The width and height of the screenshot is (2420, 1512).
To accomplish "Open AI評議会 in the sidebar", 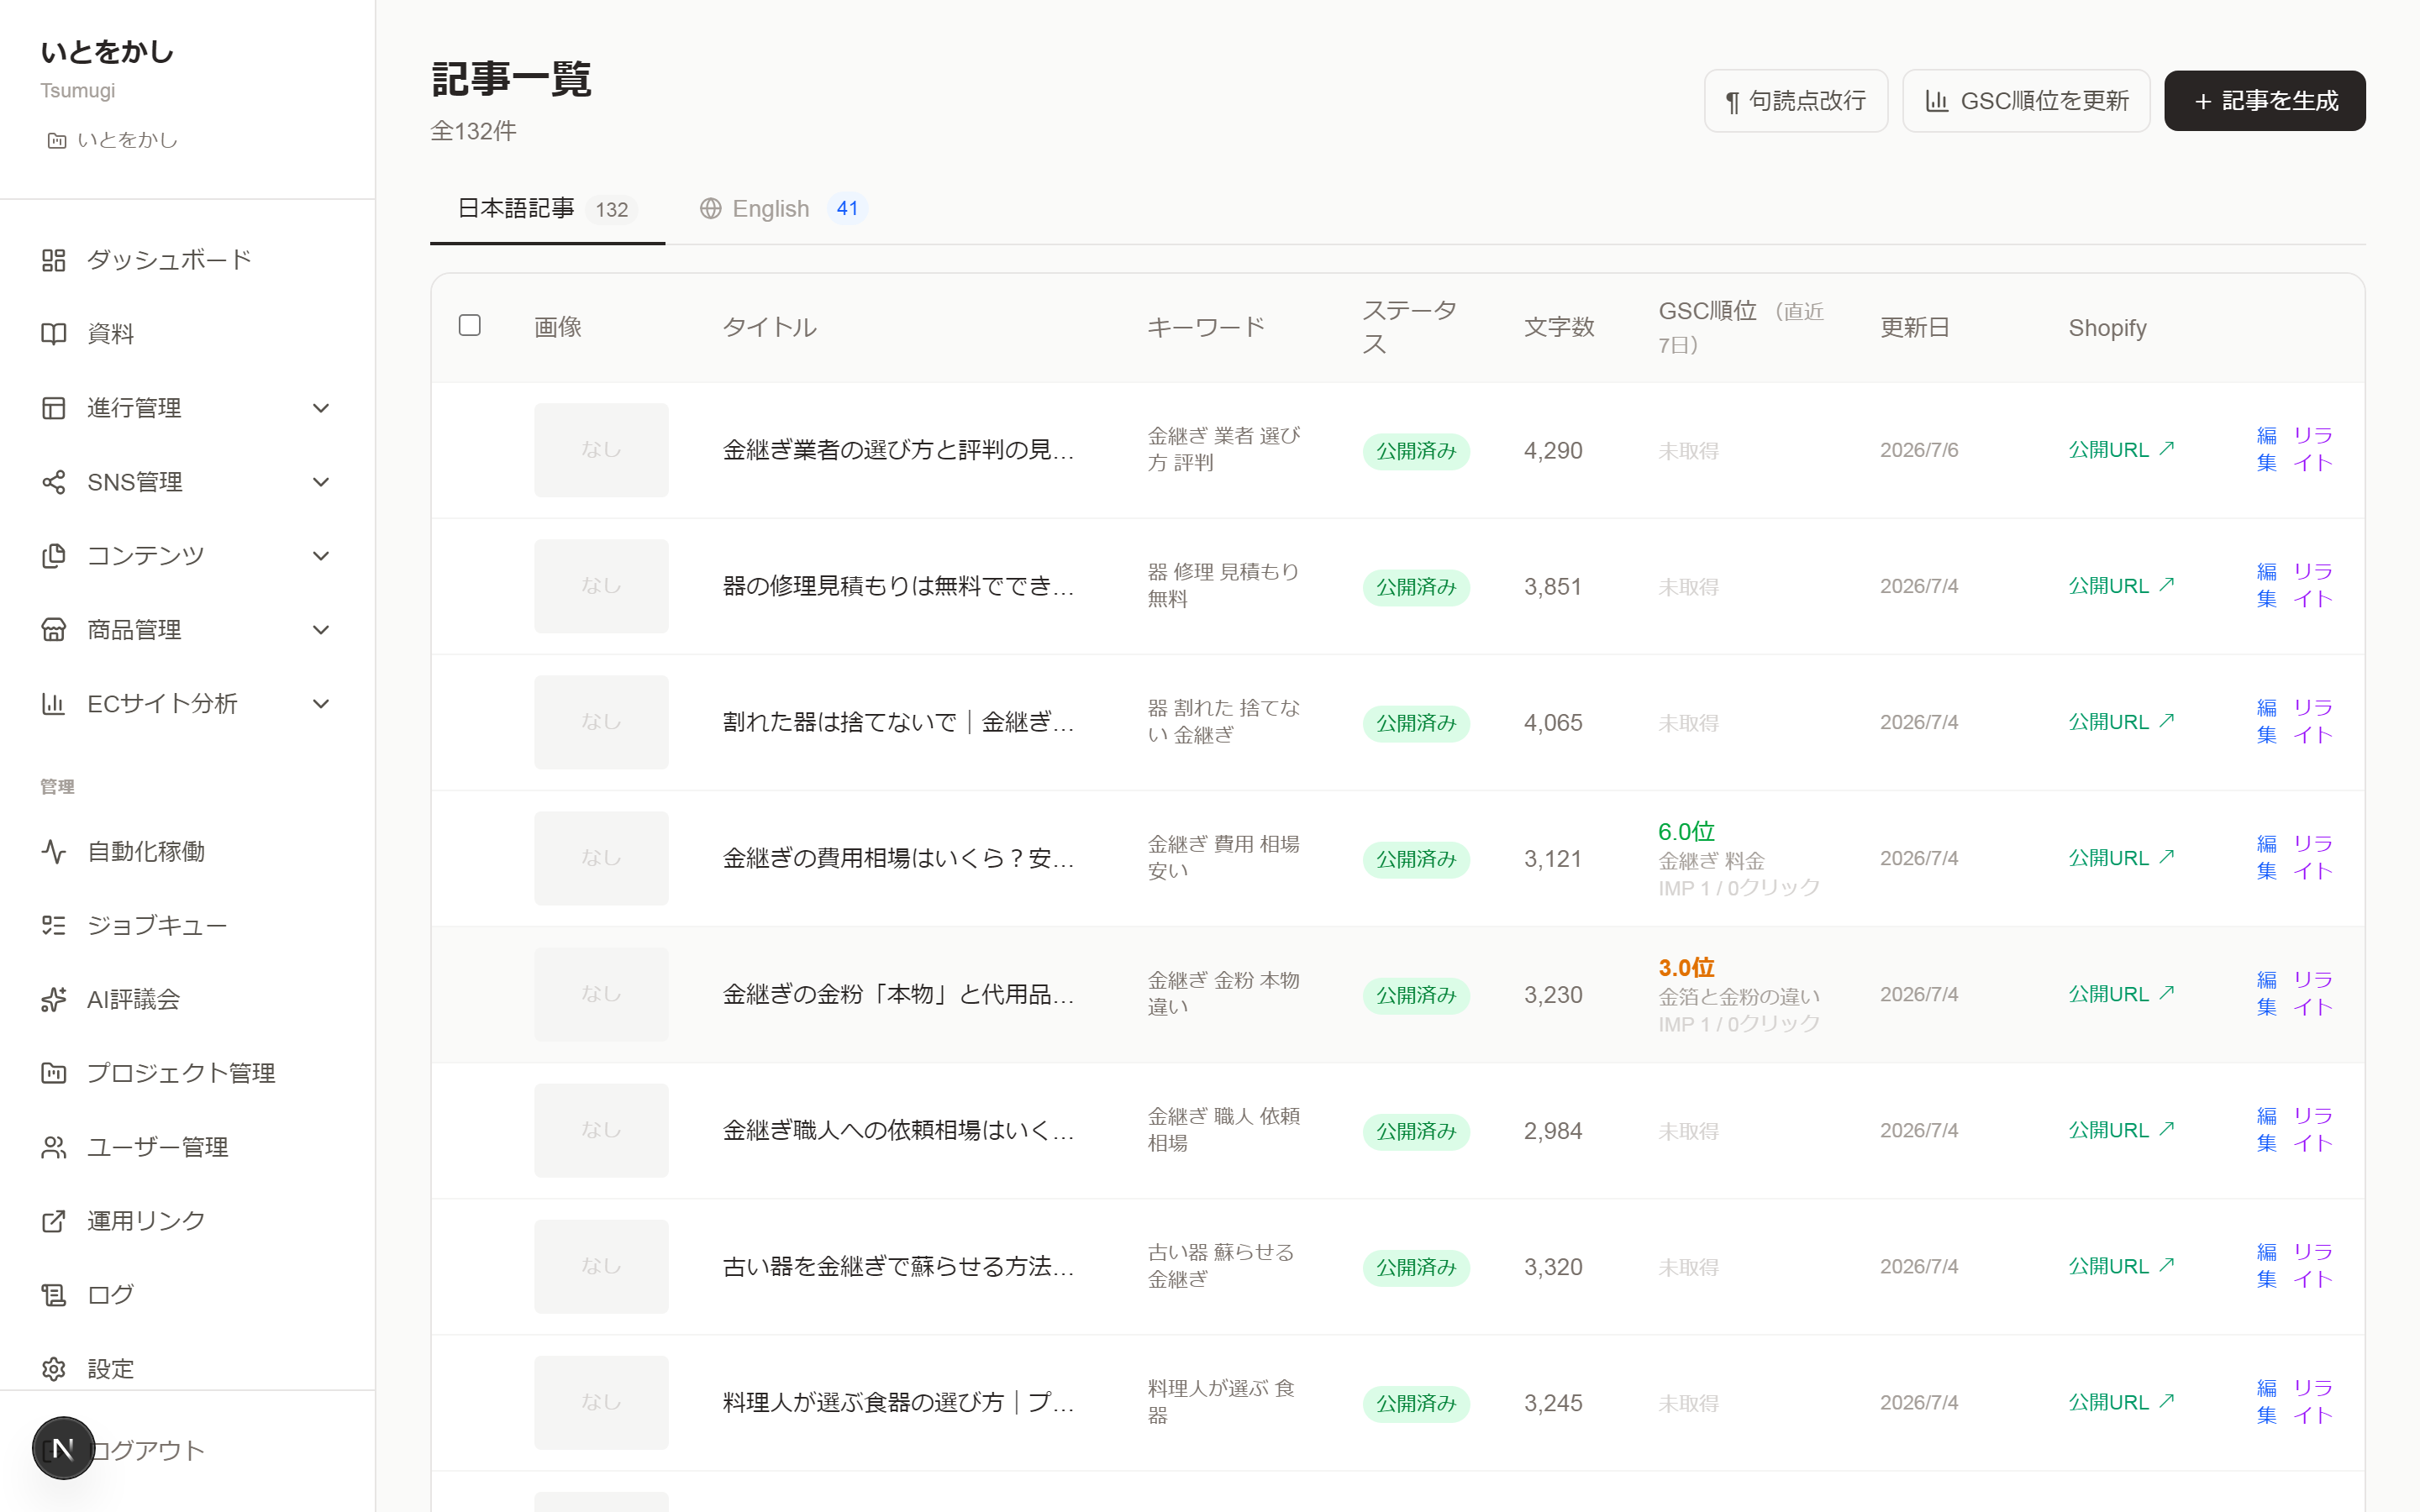I will [x=187, y=999].
